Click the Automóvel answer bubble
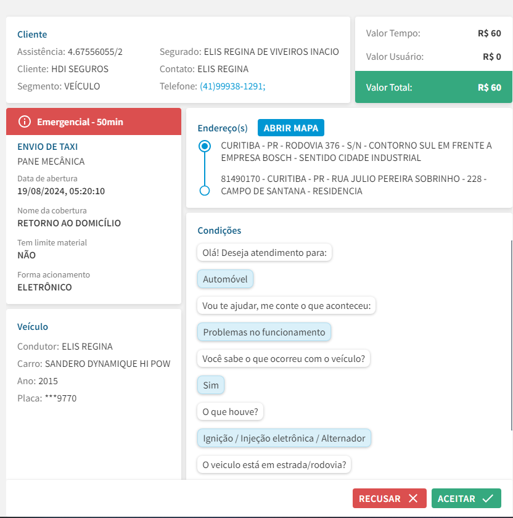The width and height of the screenshot is (513, 518). [225, 279]
